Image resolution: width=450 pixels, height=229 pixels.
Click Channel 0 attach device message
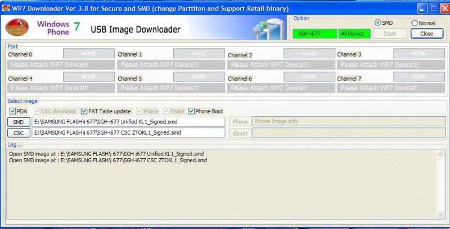pyautogui.click(x=61, y=65)
